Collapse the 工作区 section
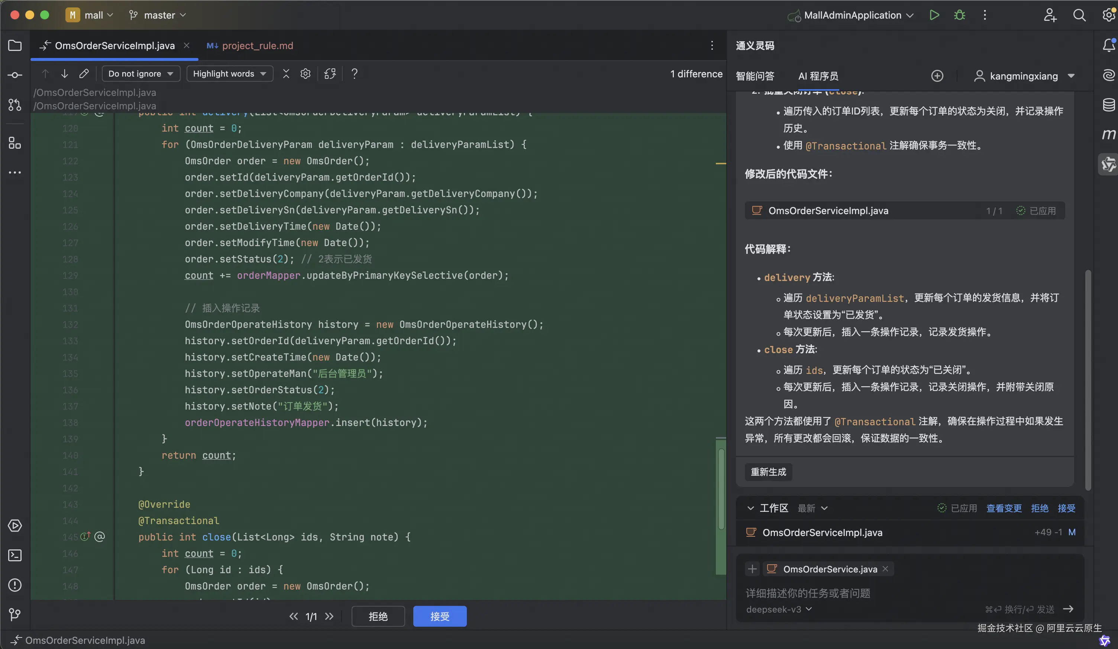Image resolution: width=1118 pixels, height=649 pixels. click(x=750, y=508)
